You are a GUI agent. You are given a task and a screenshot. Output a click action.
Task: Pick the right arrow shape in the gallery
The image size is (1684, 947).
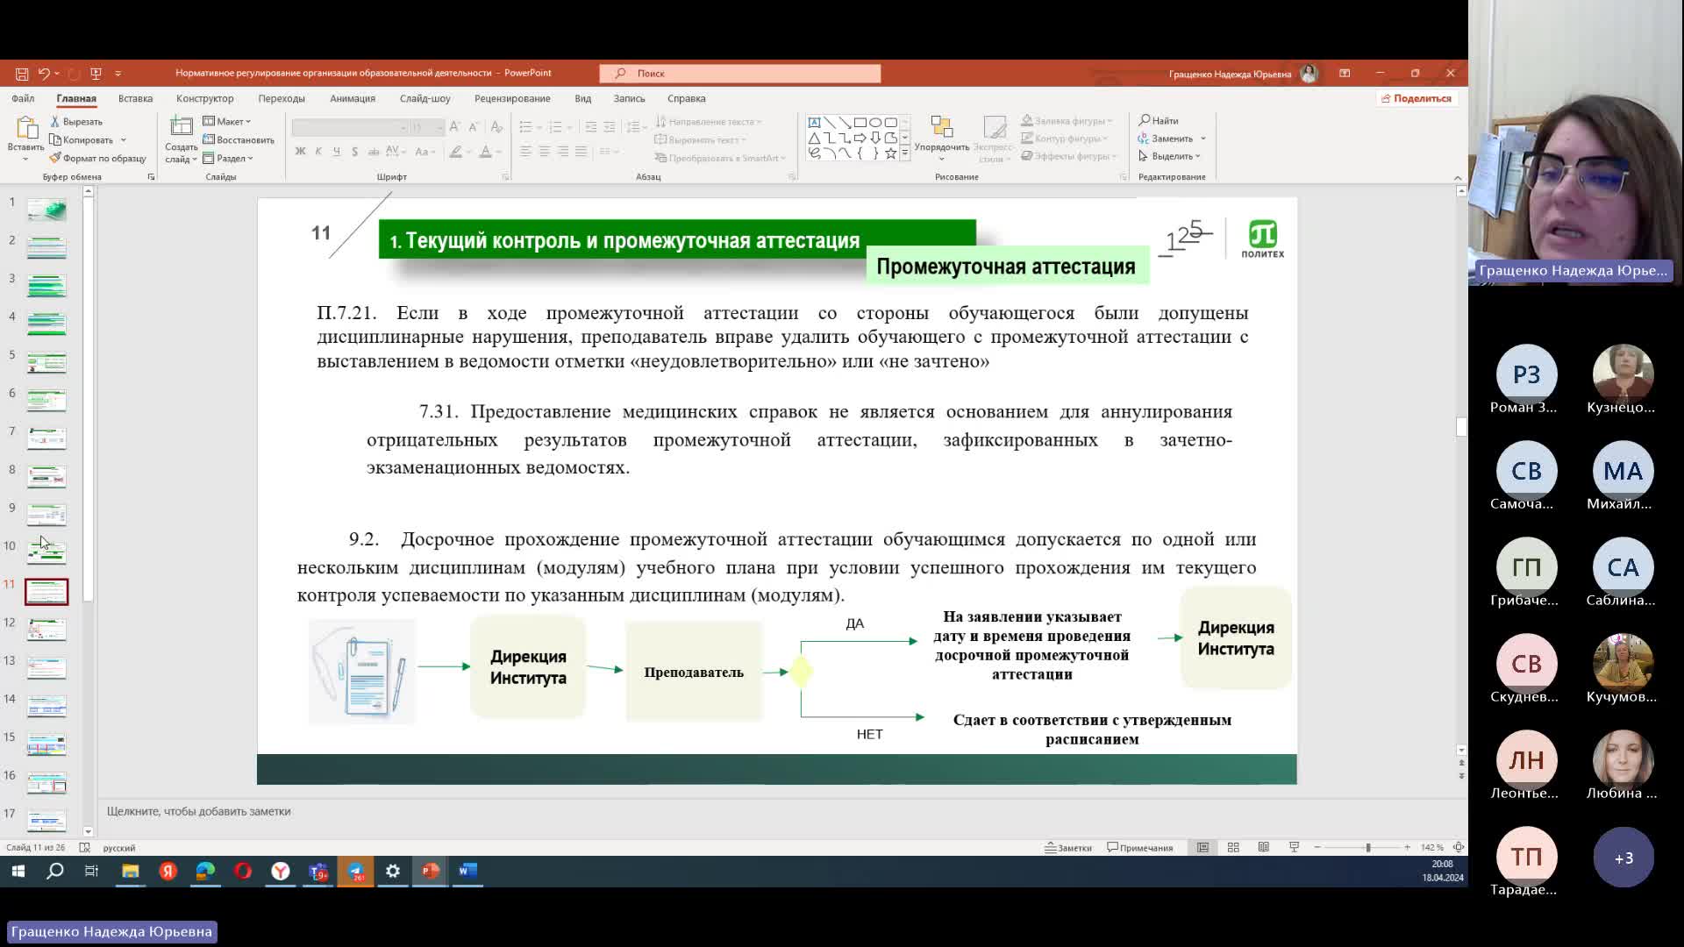860,139
